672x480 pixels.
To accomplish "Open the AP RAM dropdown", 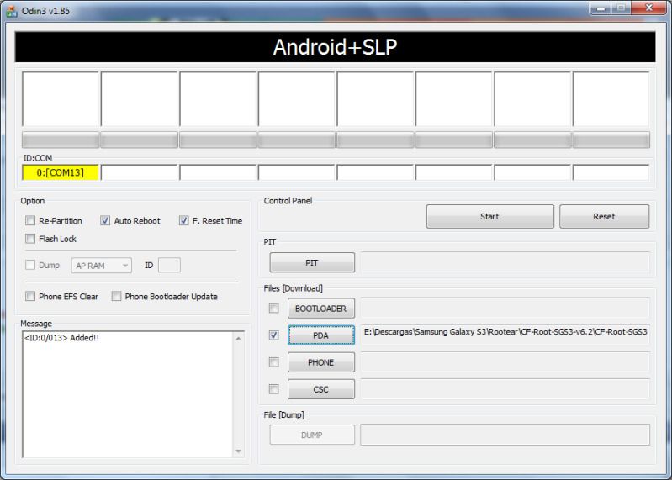I will [103, 266].
